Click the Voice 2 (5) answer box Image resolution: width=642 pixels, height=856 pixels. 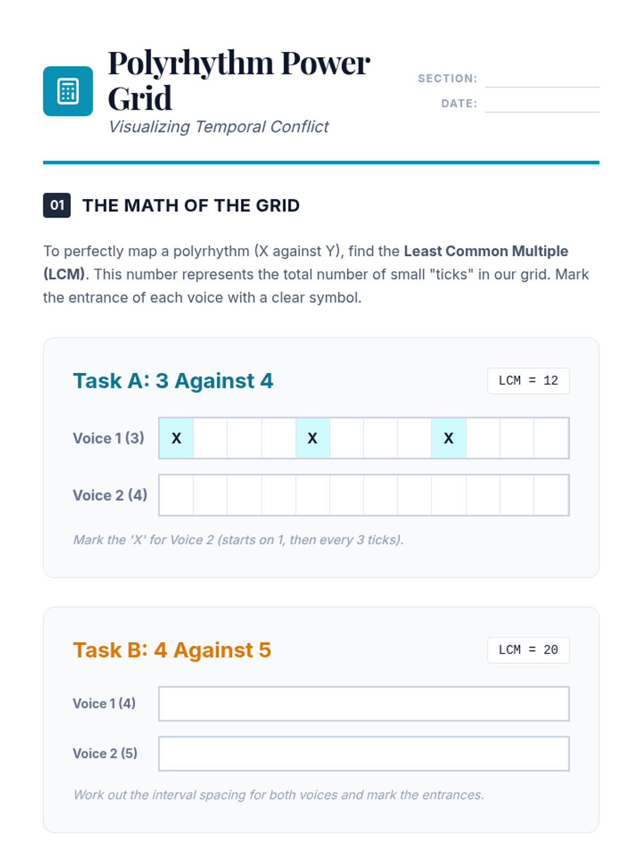(364, 754)
